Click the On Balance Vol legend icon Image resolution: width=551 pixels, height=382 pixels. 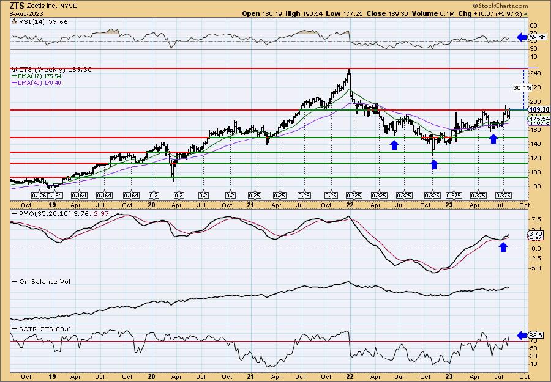[x=14, y=281]
